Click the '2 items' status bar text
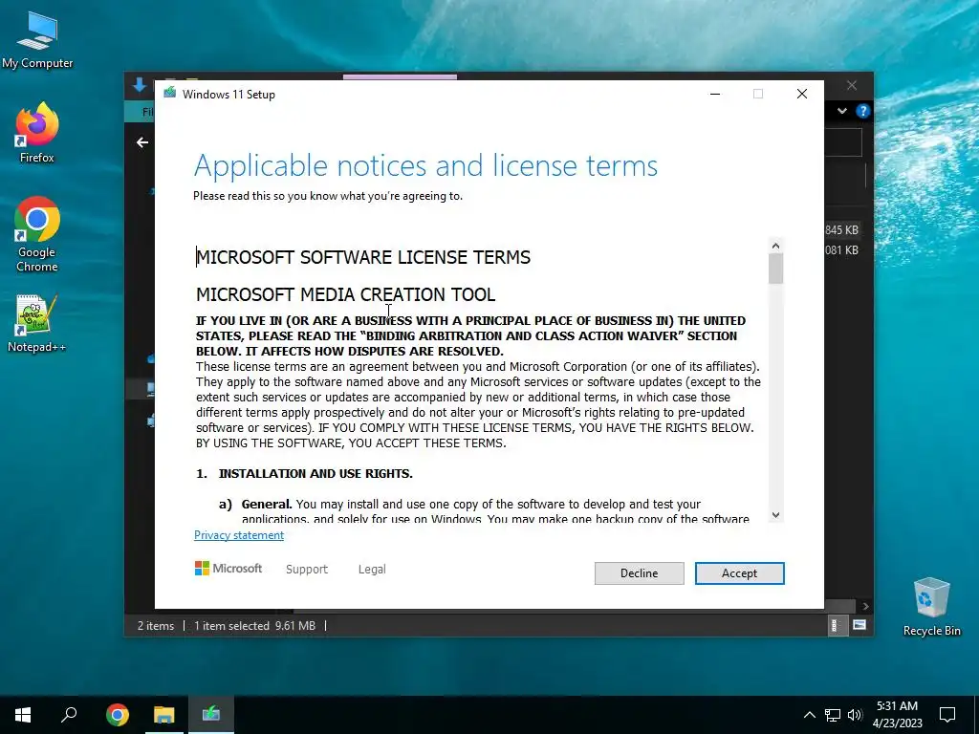 (156, 625)
